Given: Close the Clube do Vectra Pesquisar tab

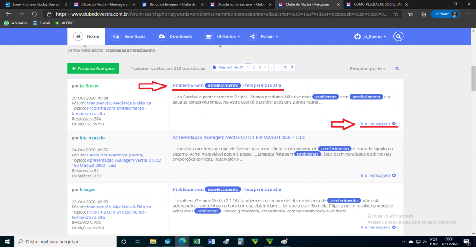Looking at the screenshot, I should pyautogui.click(x=338, y=4).
